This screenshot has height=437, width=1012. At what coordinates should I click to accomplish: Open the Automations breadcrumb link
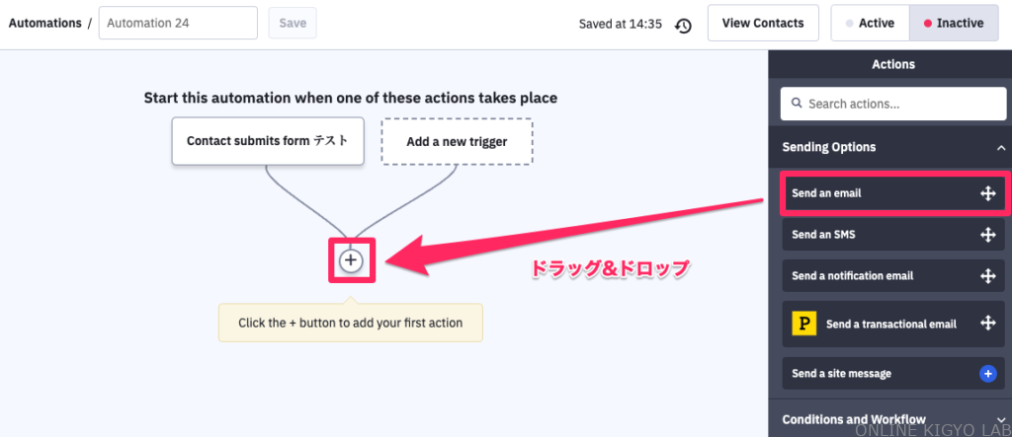tap(45, 24)
